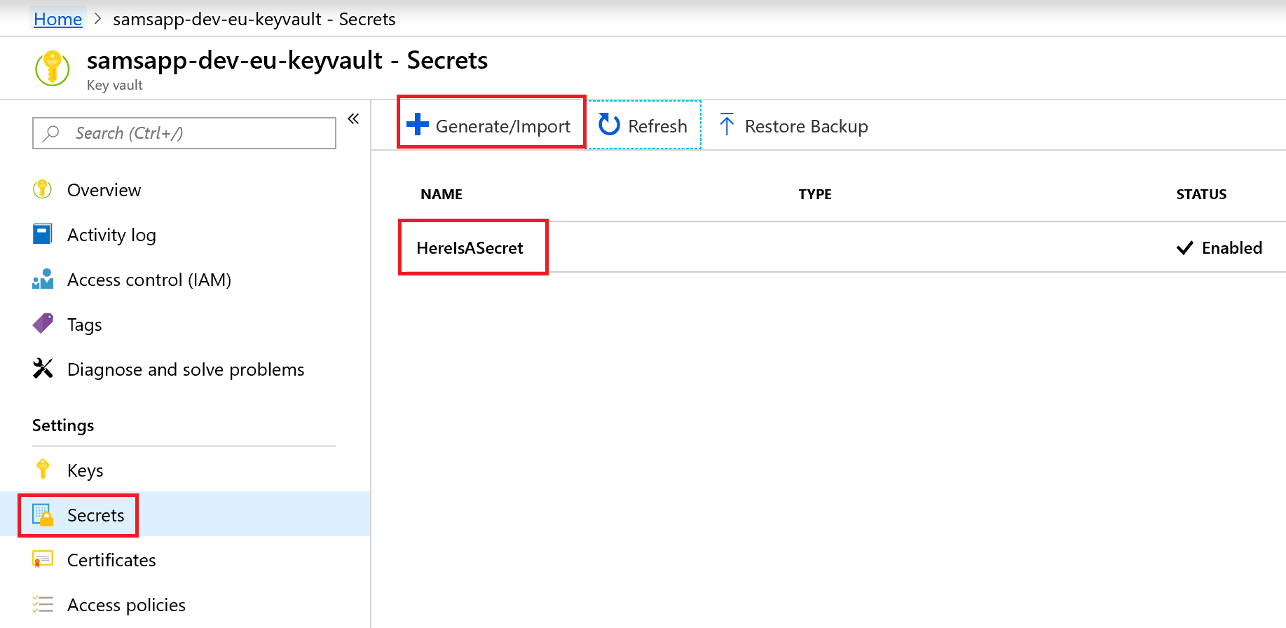The image size is (1286, 628).
Task: Click the Overview key icon
Action: tap(43, 189)
